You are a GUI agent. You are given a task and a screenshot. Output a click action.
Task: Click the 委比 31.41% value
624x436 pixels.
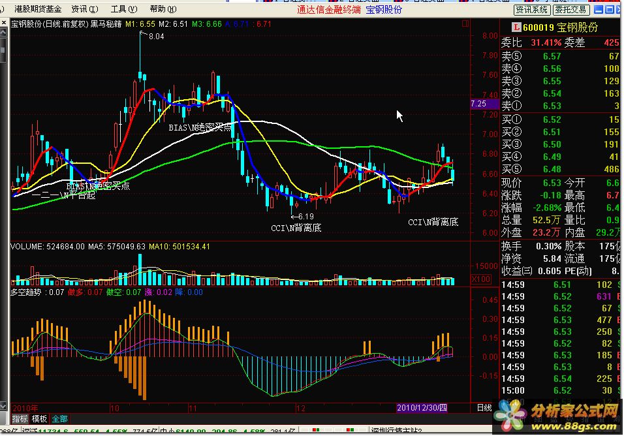coord(546,42)
